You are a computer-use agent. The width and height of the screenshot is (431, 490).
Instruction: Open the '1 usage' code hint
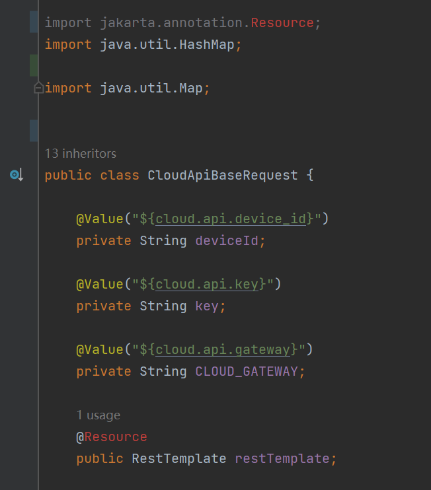(x=98, y=415)
